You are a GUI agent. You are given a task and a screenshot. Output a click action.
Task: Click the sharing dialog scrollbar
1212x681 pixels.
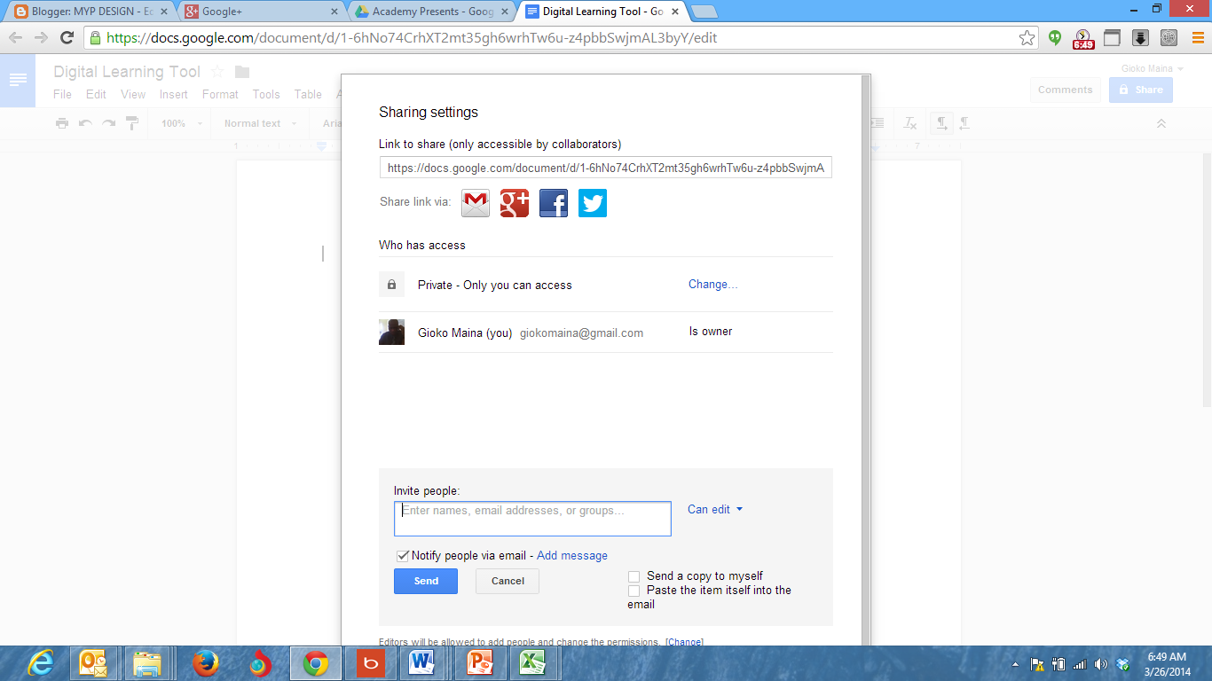click(x=866, y=359)
